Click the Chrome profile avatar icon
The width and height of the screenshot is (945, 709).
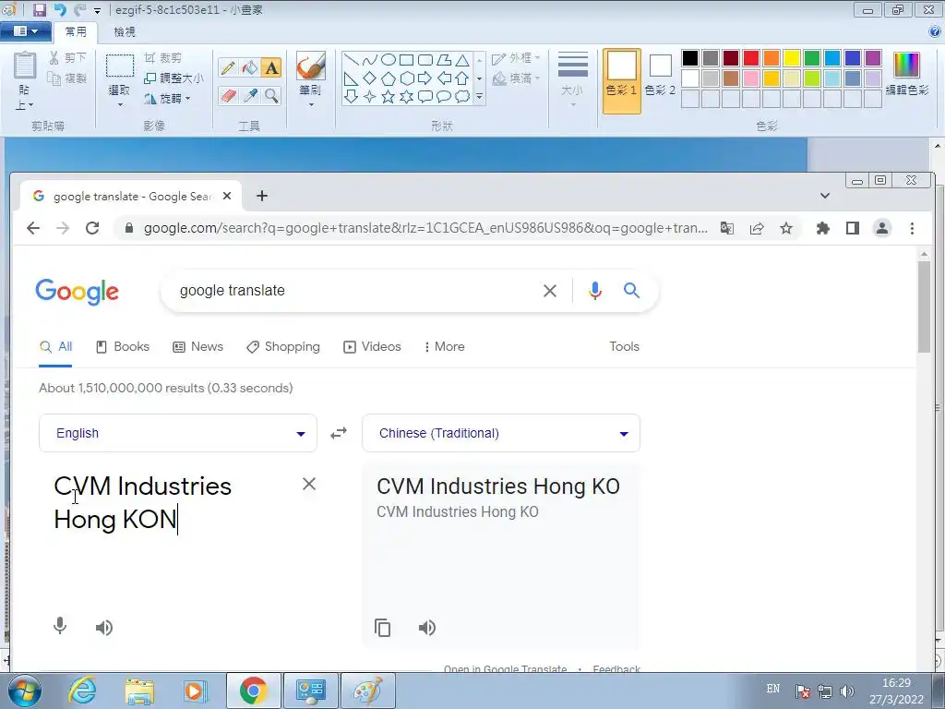882,228
